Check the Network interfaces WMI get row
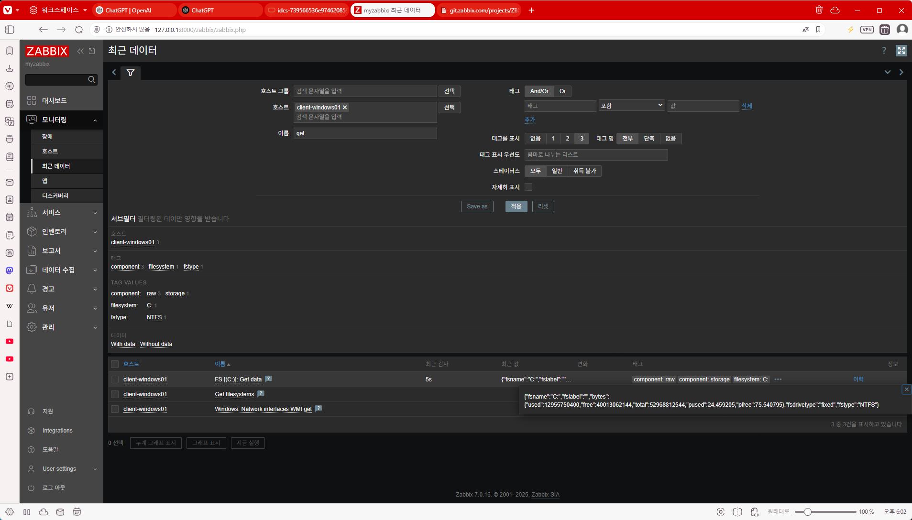Screen dimensions: 912x520 point(115,409)
